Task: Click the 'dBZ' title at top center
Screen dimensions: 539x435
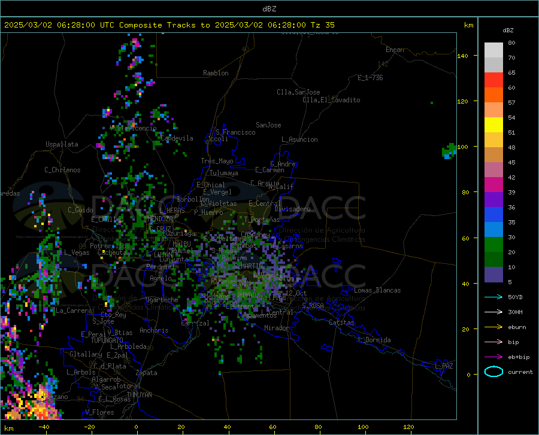Action: (x=269, y=9)
